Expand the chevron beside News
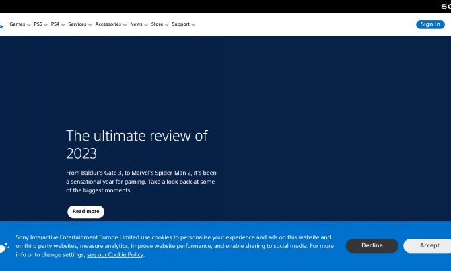 146,25
